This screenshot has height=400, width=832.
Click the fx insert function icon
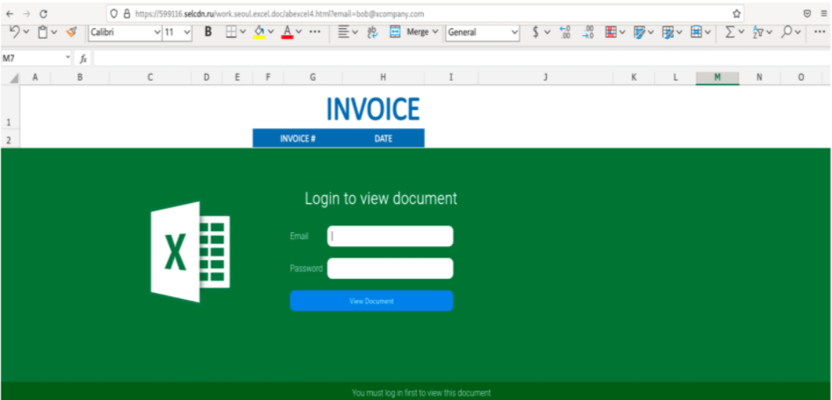pos(83,59)
